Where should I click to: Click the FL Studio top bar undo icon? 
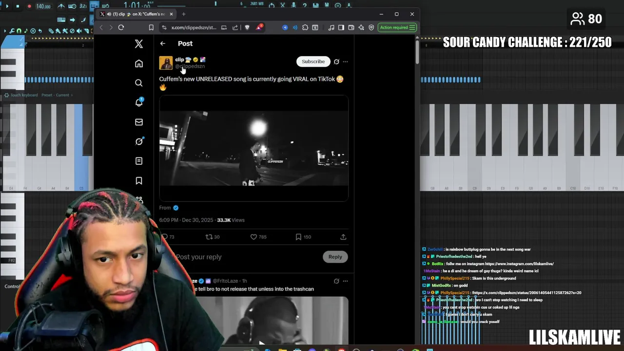click(272, 5)
